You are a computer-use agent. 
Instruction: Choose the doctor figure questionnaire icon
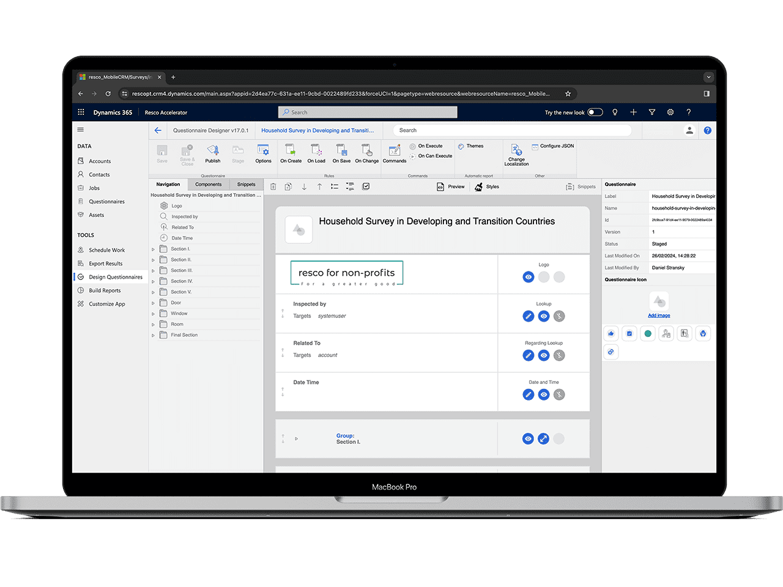[x=666, y=333]
